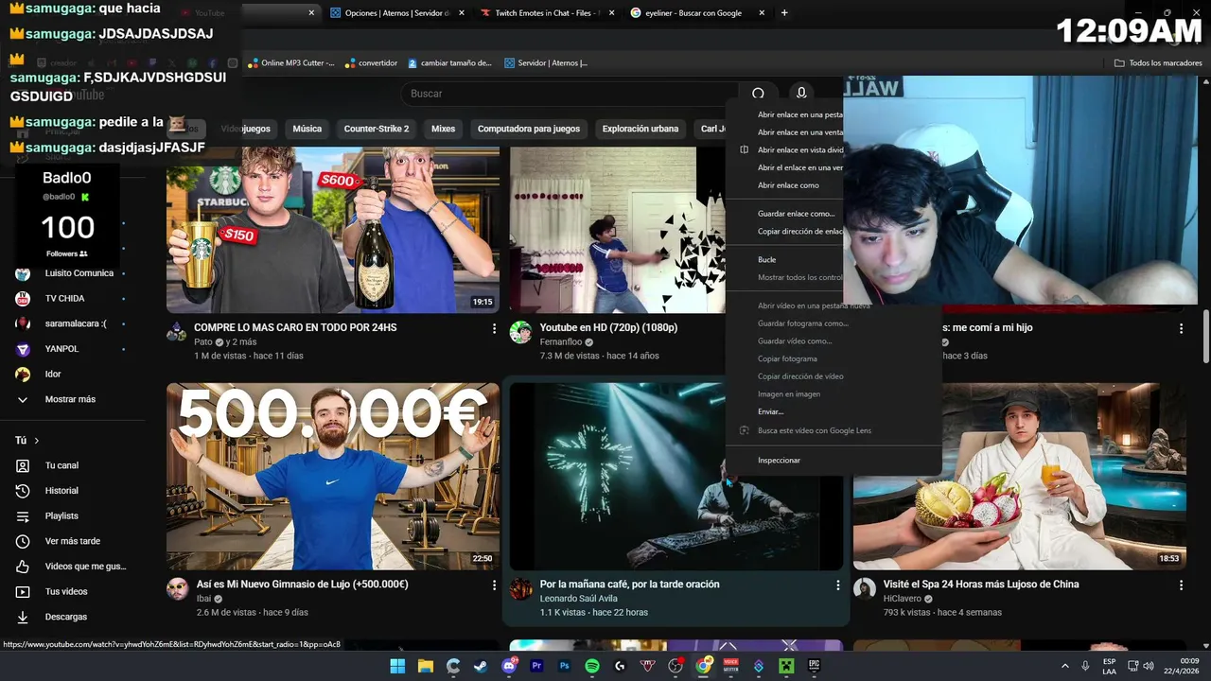Select Enviar... in the context menu

click(770, 412)
